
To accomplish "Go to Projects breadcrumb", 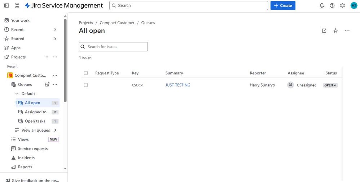I will tap(86, 23).
